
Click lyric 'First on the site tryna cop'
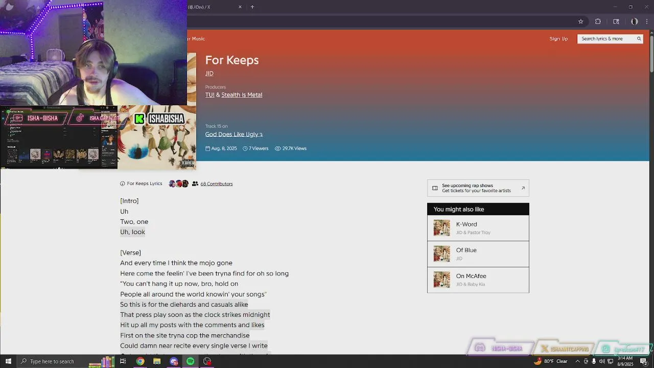[x=185, y=336]
